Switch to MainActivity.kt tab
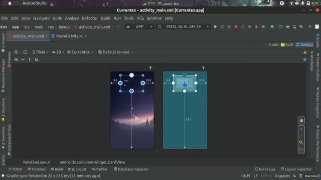 [x=69, y=36]
